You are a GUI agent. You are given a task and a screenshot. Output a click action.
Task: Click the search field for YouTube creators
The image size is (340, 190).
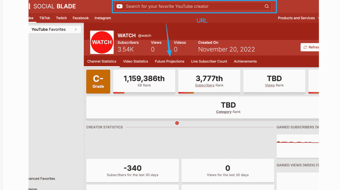tap(193, 6)
